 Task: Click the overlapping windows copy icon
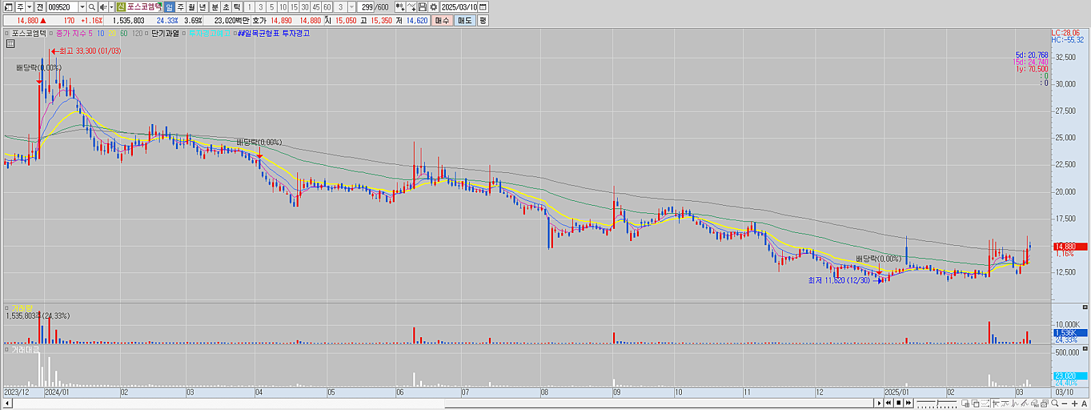(x=975, y=403)
